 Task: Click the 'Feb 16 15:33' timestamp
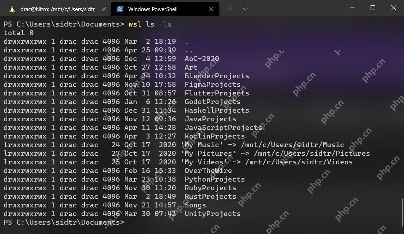[150, 171]
